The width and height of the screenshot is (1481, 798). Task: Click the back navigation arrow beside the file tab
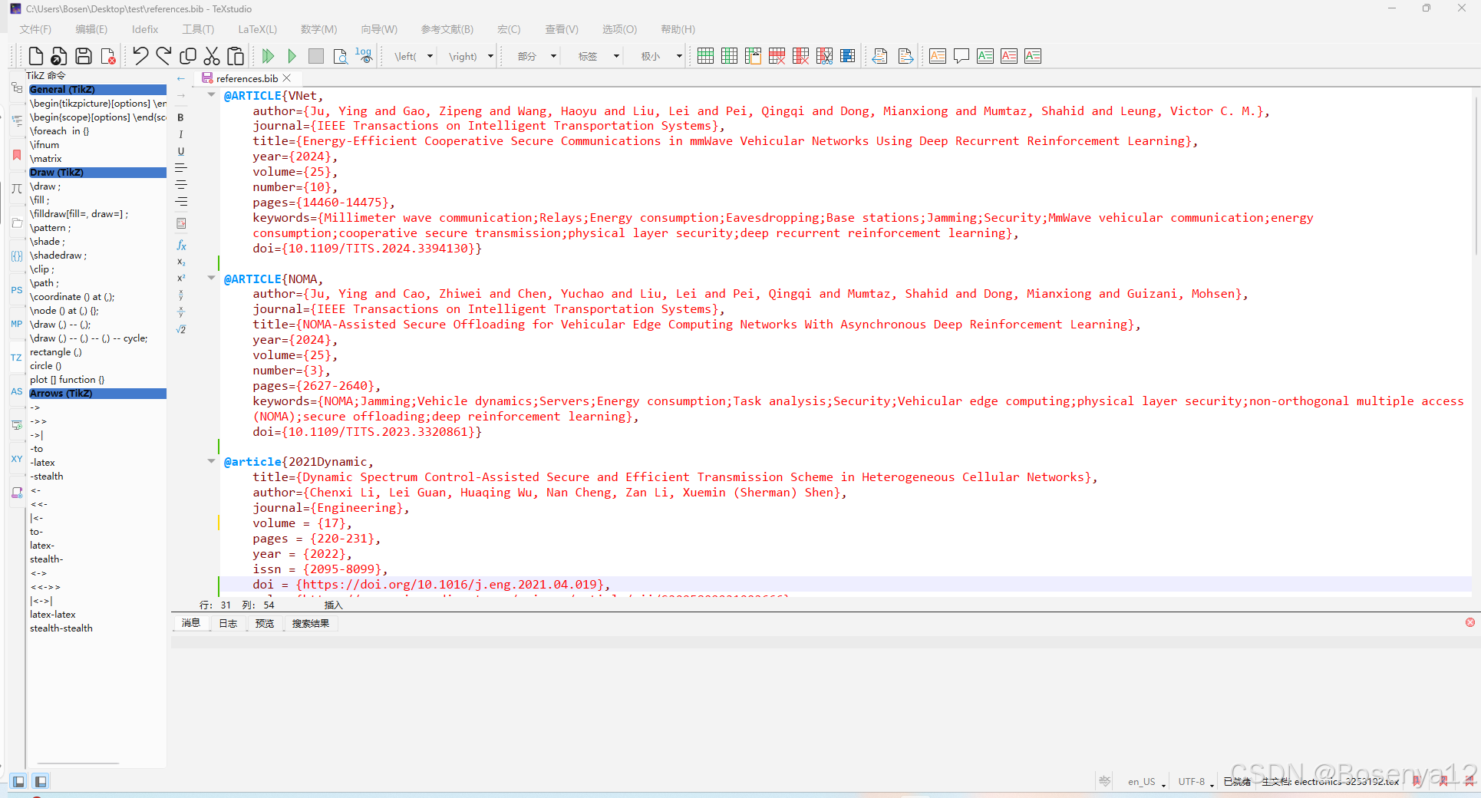tap(181, 79)
